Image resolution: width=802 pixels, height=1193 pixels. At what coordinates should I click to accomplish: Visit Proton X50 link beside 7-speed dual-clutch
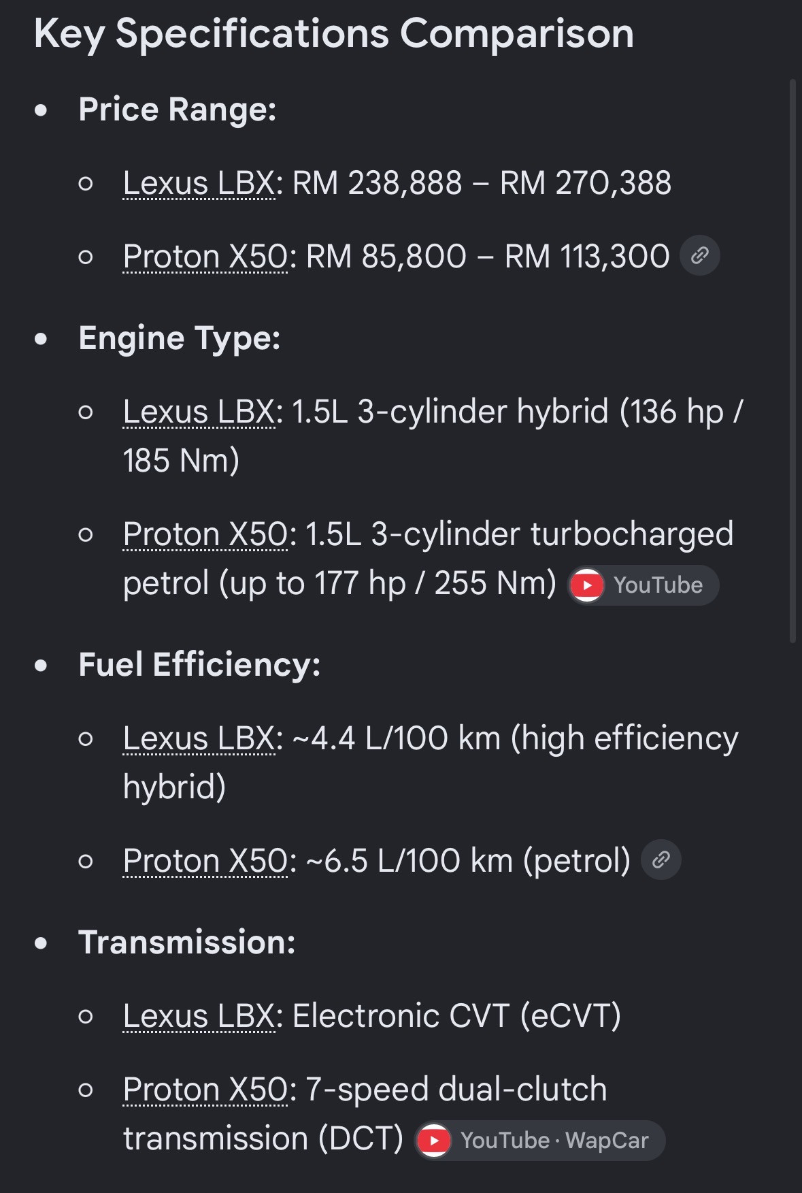pyautogui.click(x=205, y=1090)
